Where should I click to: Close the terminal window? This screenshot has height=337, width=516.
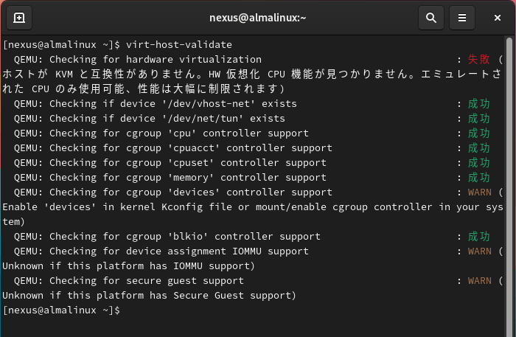point(495,18)
